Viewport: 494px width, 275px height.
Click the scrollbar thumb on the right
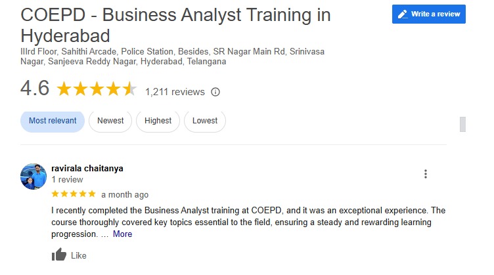[462, 124]
